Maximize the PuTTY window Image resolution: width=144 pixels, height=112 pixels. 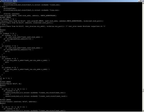(x=141, y=1)
